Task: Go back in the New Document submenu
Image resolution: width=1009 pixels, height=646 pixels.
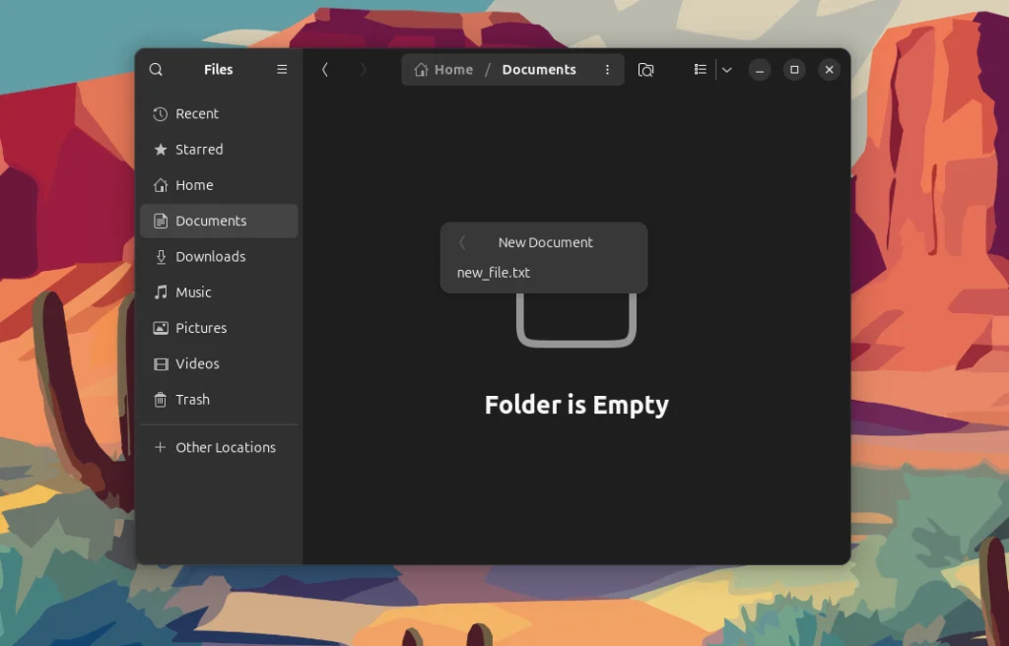Action: 462,242
